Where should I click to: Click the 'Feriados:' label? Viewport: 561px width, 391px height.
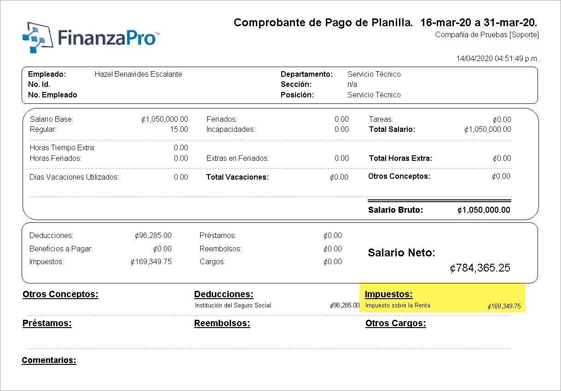click(x=222, y=119)
